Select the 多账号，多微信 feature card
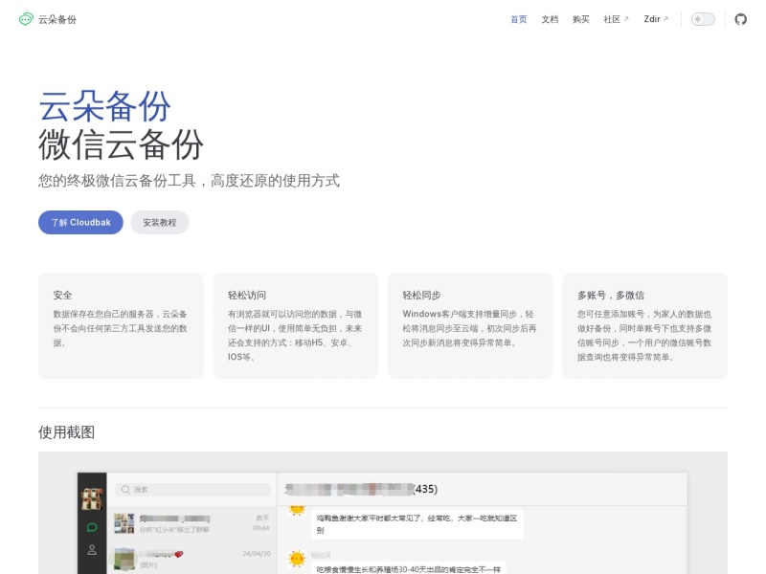The image size is (766, 574). click(644, 325)
